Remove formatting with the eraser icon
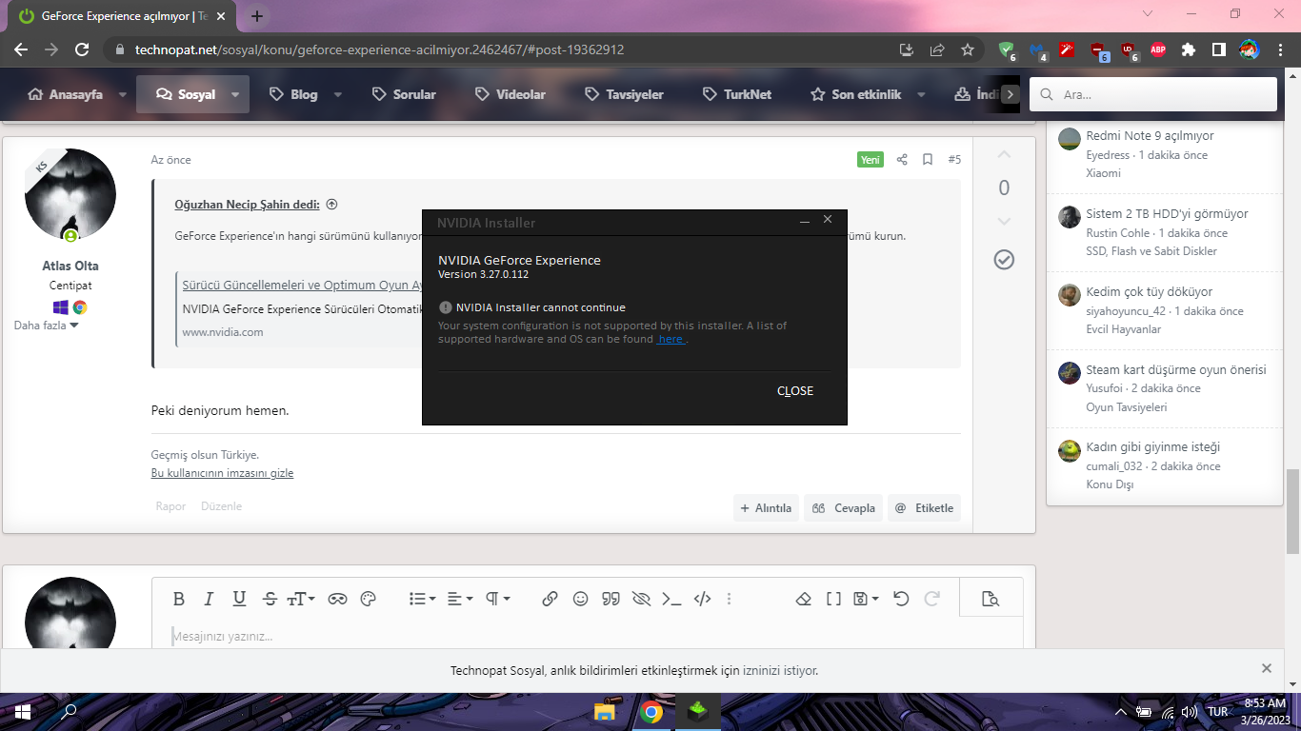 pos(803,599)
